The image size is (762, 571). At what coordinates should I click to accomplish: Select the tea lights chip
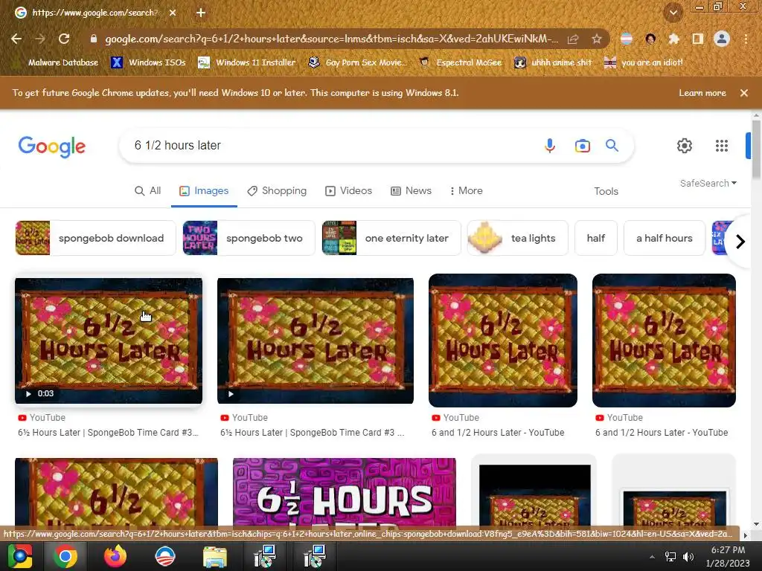tap(518, 238)
